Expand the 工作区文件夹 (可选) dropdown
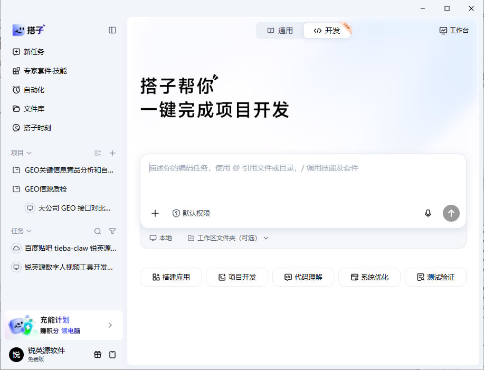Viewport: 484px width, 370px height. coord(228,238)
